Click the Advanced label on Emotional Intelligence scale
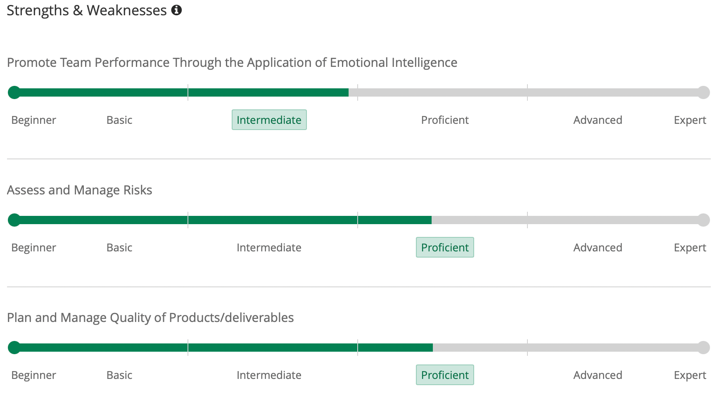 [x=598, y=120]
